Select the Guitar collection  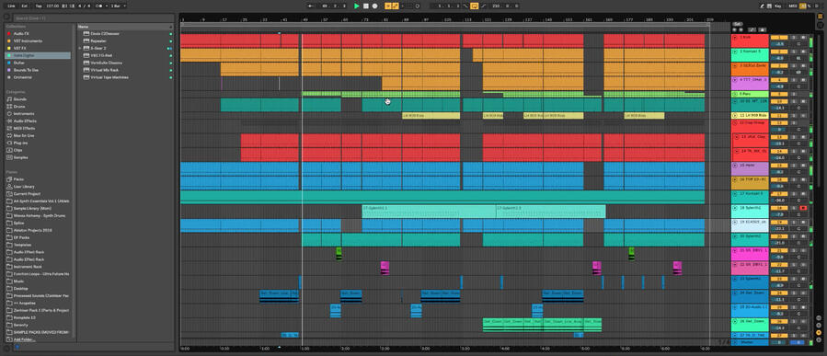[19, 63]
